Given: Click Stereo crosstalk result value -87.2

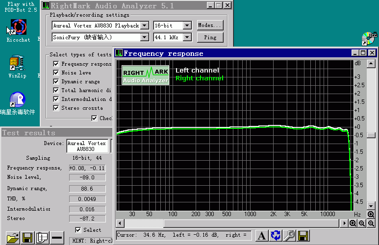Looking at the screenshot, I should coord(87,219).
